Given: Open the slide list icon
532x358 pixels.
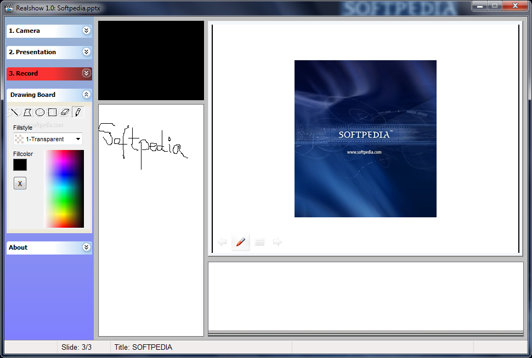Looking at the screenshot, I should click(259, 242).
